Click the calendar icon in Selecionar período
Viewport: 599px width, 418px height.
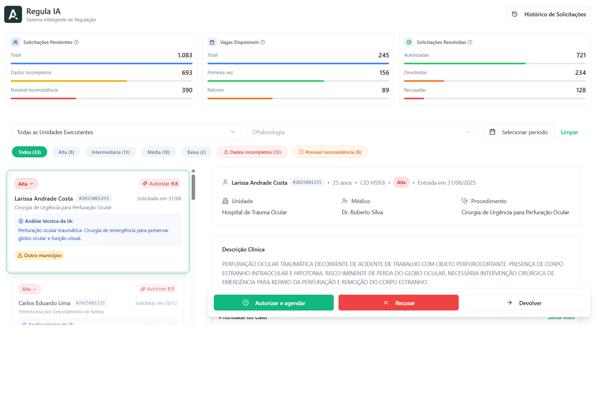coord(492,132)
